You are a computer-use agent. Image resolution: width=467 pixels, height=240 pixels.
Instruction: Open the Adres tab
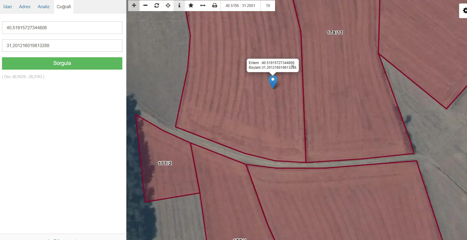point(25,7)
